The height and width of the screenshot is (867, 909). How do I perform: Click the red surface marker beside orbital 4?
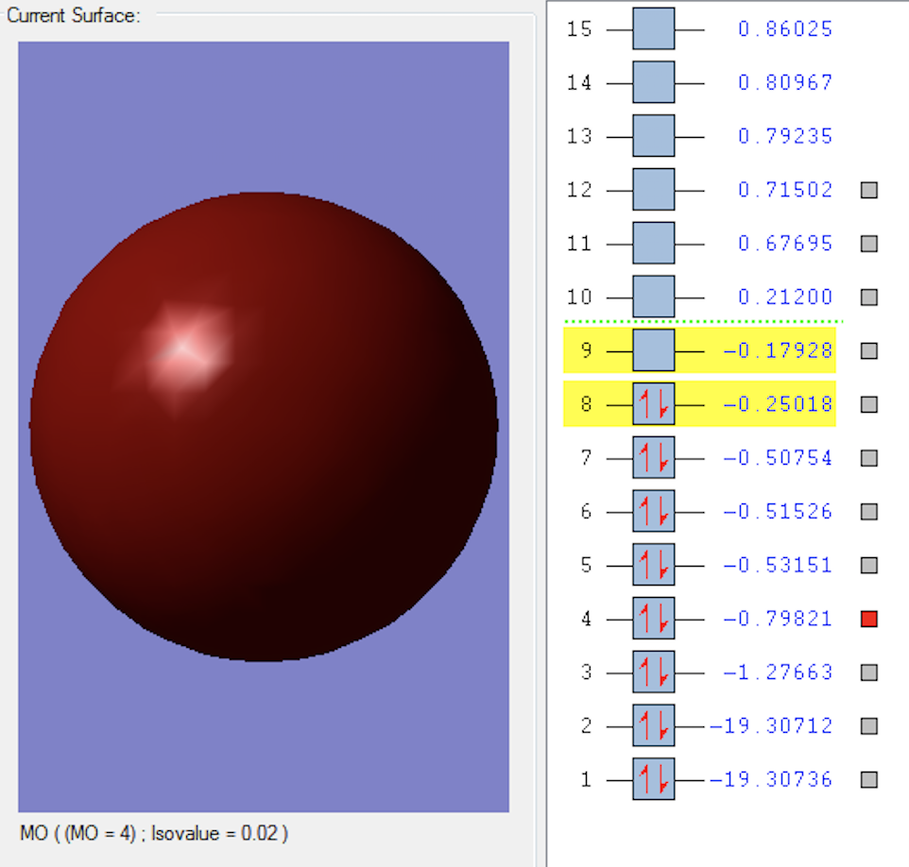pyautogui.click(x=869, y=619)
